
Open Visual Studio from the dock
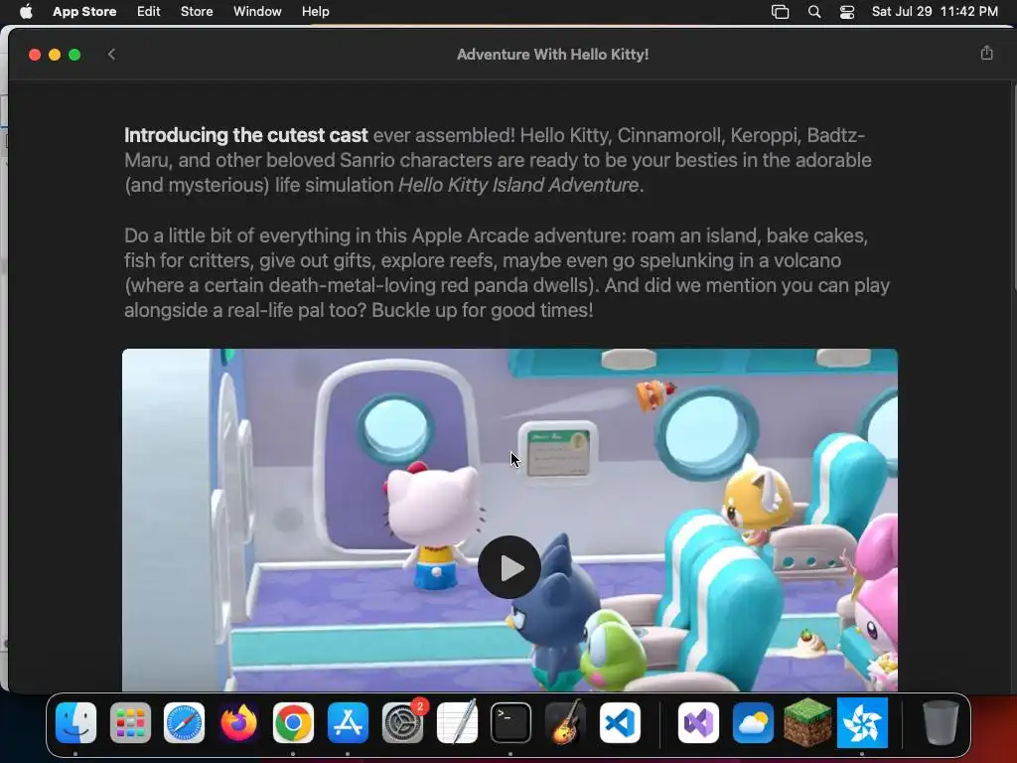pyautogui.click(x=698, y=723)
